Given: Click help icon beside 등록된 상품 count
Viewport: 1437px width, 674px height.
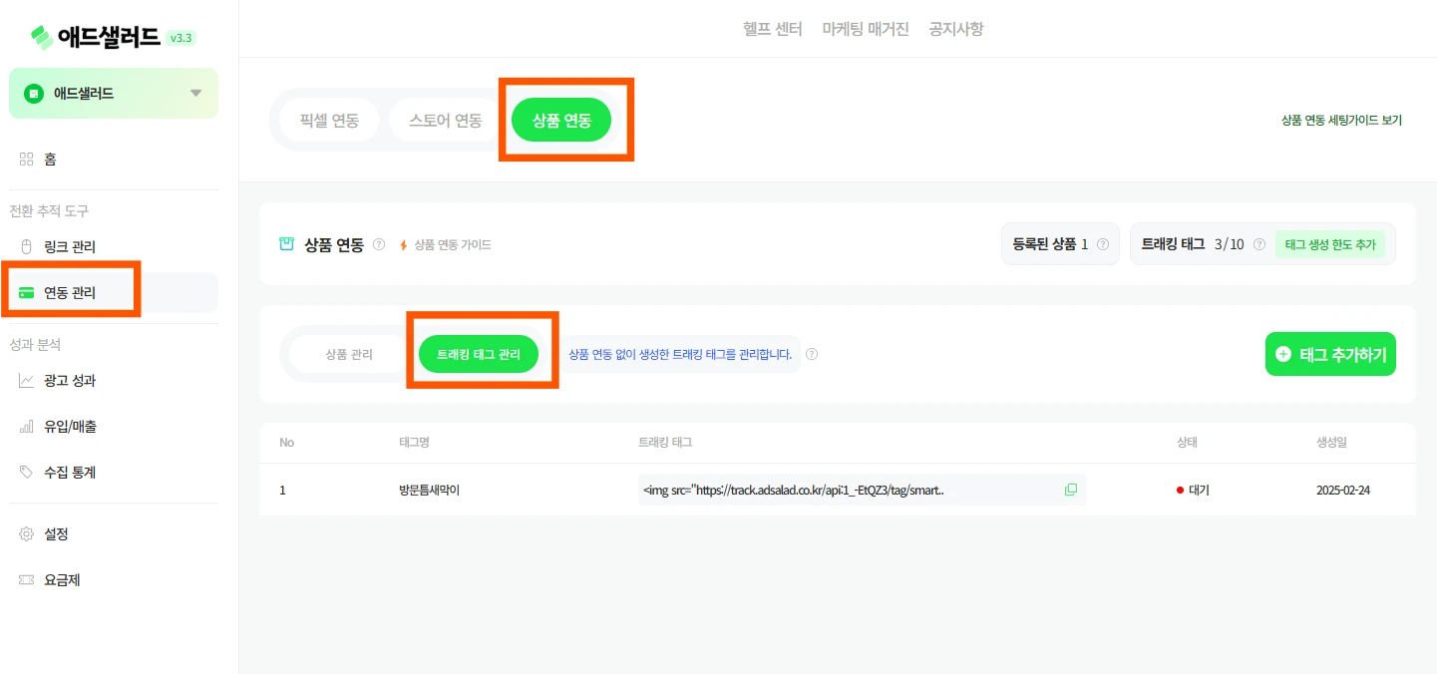Looking at the screenshot, I should [x=1102, y=244].
